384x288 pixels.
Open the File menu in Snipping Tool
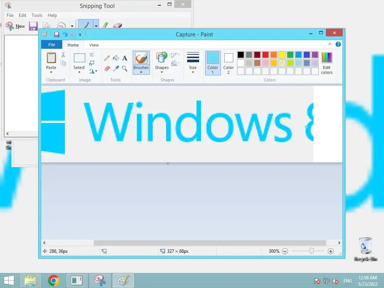point(10,15)
